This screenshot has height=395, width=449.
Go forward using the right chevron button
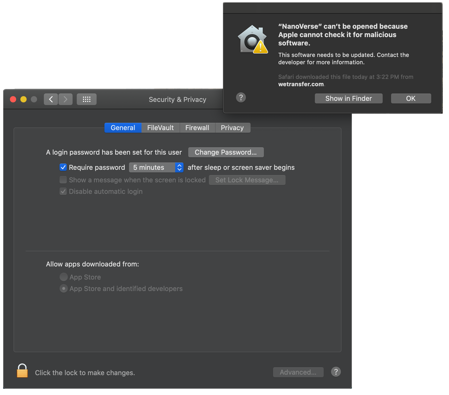click(66, 99)
